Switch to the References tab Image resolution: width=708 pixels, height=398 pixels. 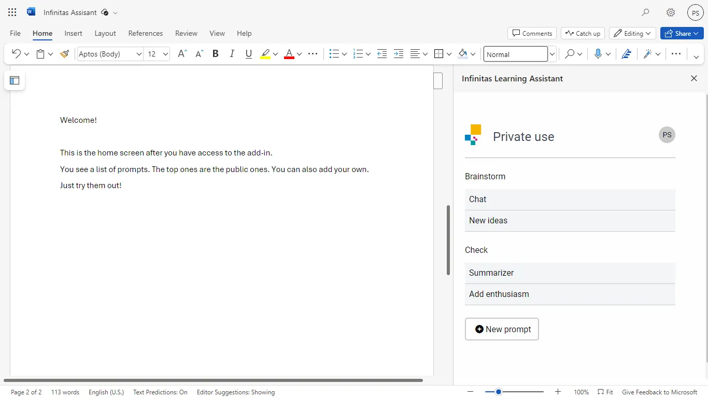click(x=146, y=33)
